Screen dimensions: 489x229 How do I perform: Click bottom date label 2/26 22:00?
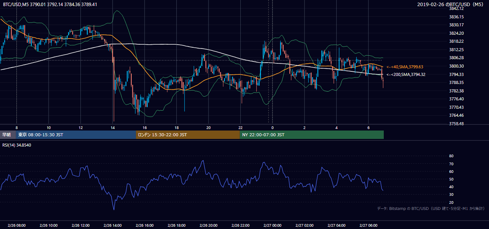[240, 226]
